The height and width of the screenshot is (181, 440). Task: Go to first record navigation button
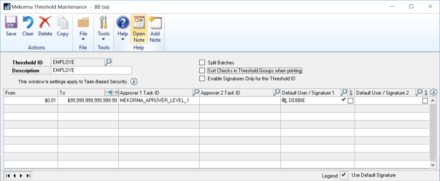coord(8,176)
